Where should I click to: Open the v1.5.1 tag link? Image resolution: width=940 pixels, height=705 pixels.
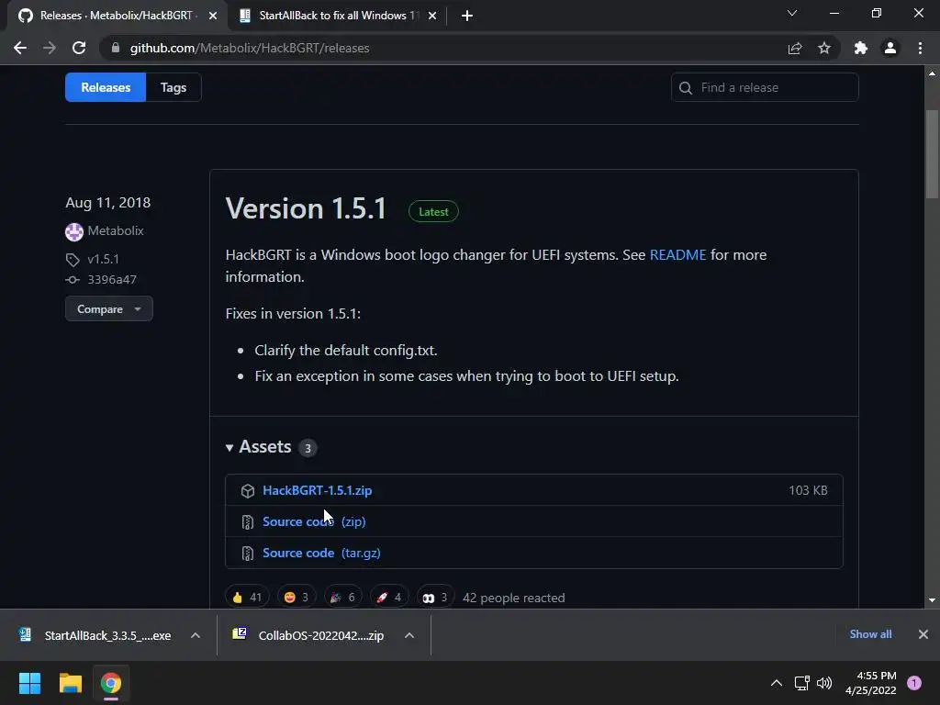(x=103, y=259)
